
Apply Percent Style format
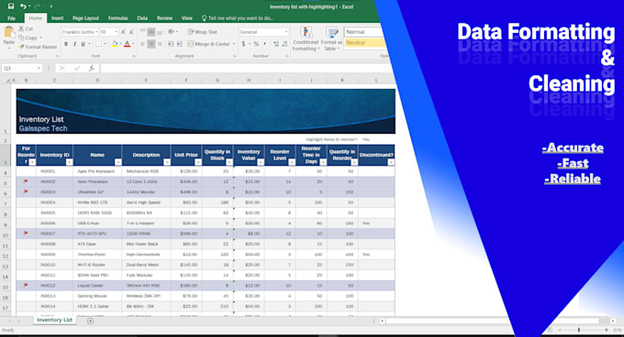tap(256, 44)
